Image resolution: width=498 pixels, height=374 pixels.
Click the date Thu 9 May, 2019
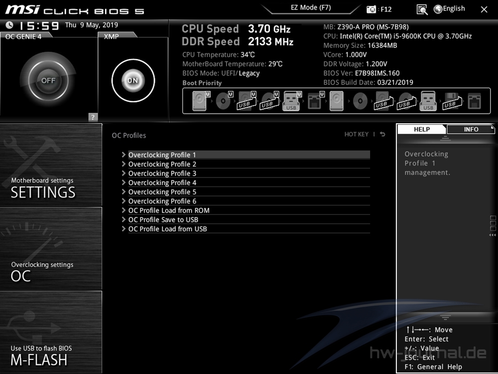92,25
